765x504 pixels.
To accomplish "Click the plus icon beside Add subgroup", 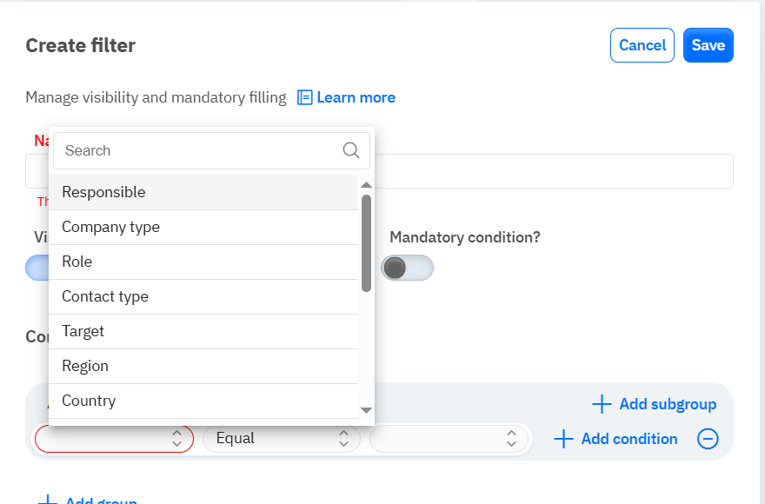I will coord(602,404).
